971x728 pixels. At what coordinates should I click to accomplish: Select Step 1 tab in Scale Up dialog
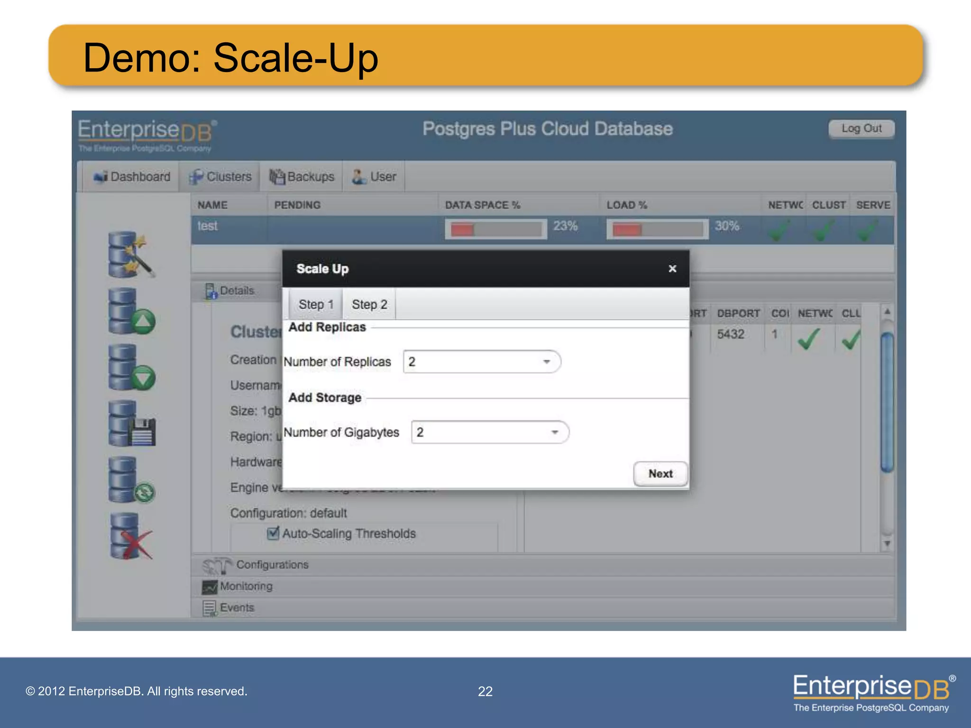316,304
